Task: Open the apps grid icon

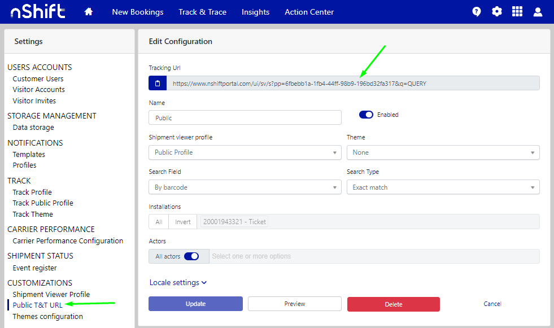Action: [x=517, y=12]
